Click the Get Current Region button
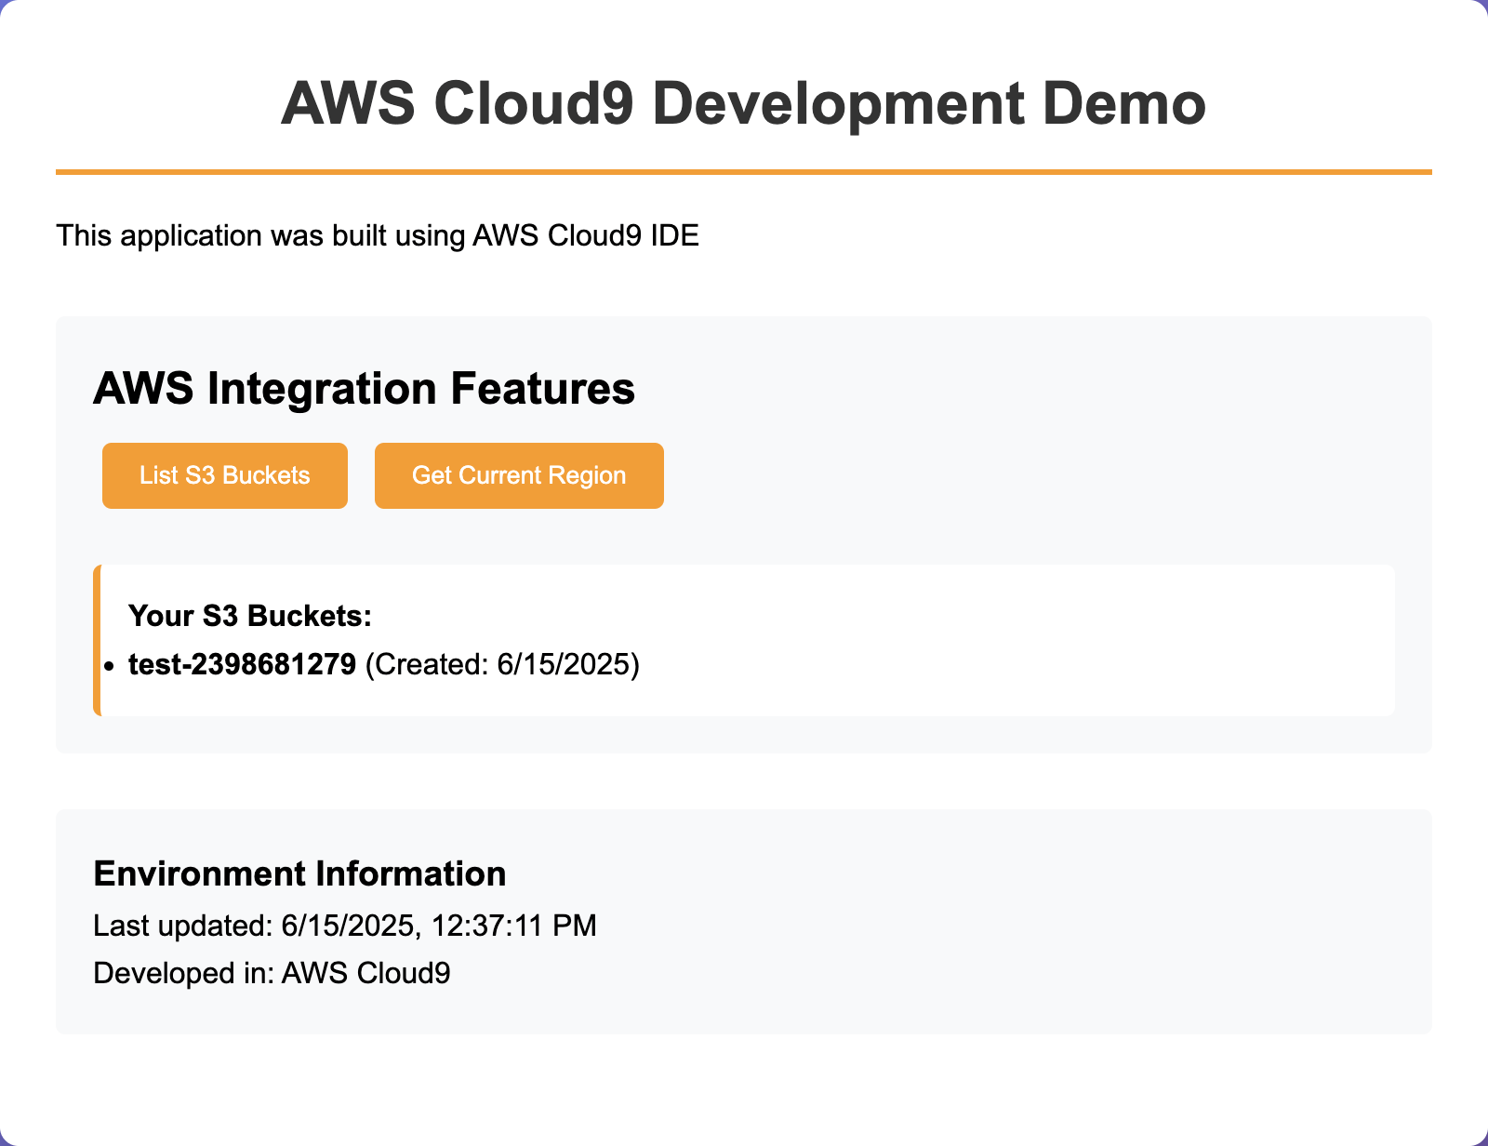 [519, 475]
